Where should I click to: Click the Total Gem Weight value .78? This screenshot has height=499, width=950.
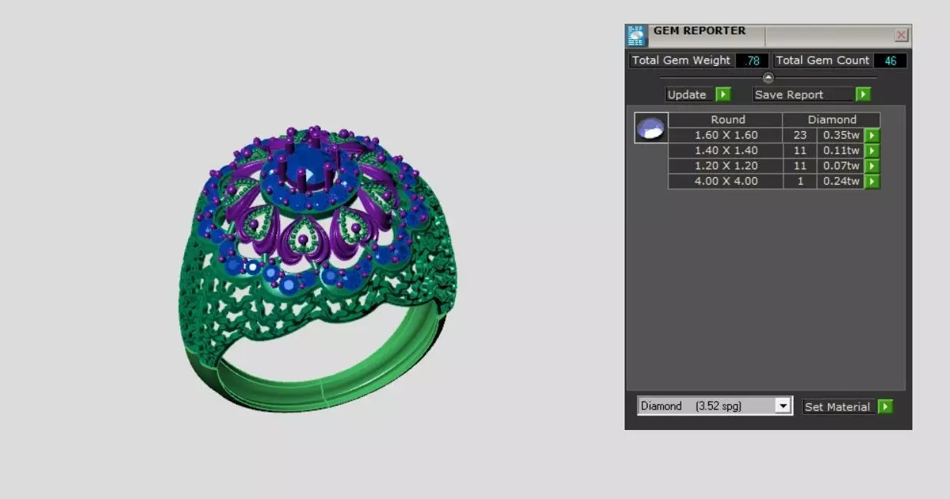pos(751,61)
